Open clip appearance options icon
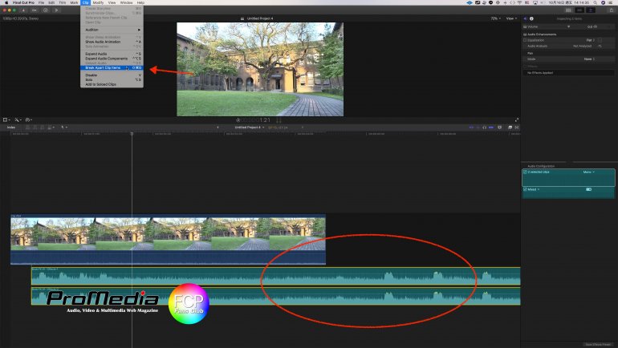 pos(500,127)
